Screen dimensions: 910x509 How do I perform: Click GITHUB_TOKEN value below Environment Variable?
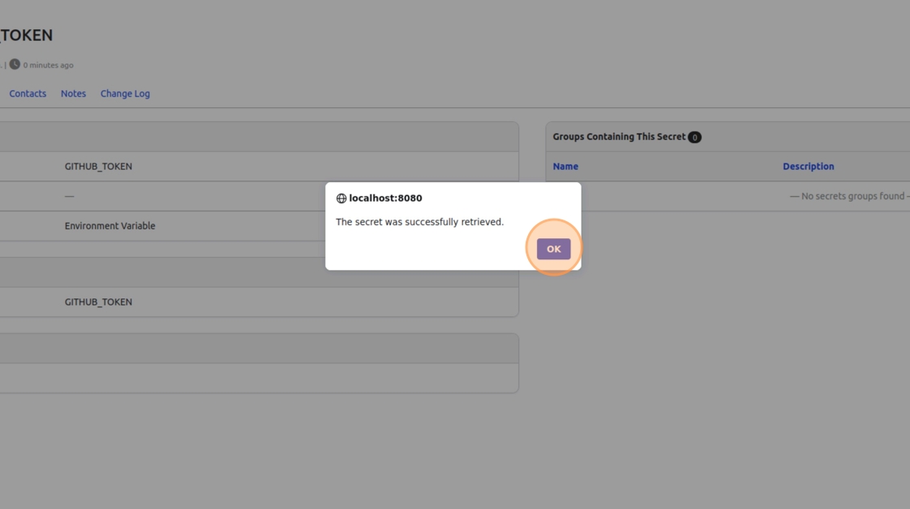coord(98,302)
